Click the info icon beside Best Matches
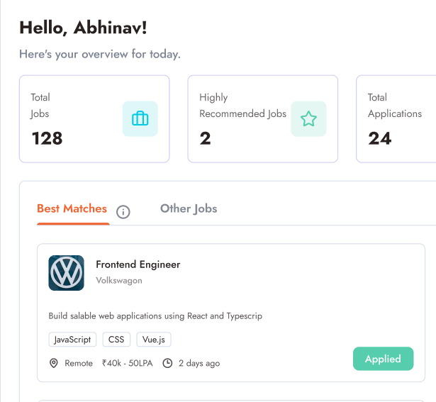Image resolution: width=436 pixels, height=402 pixels. point(123,212)
